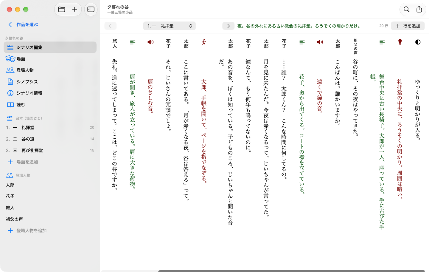The width and height of the screenshot is (429, 272).
Task: Click the walking figure icon above 太郎、手帳を開いて
Action: 204,42
